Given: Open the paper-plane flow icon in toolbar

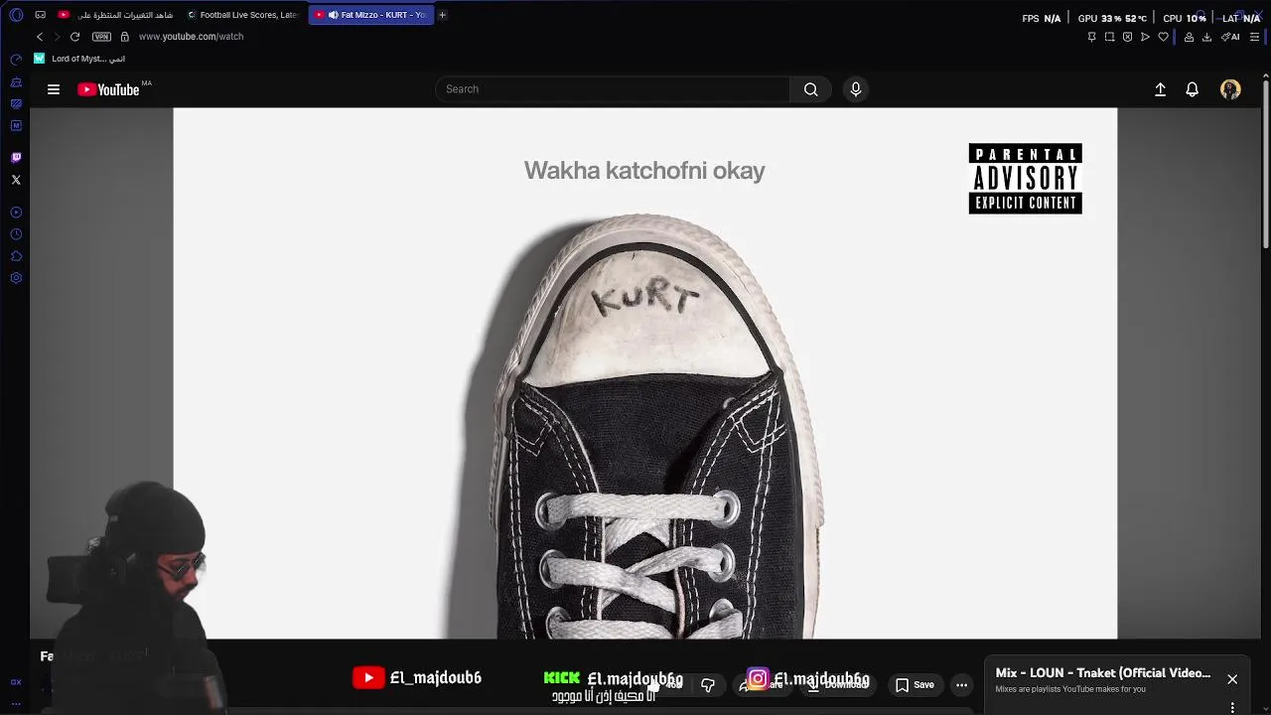Looking at the screenshot, I should 1145,37.
